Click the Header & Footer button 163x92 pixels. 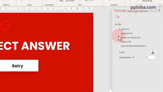[70, 1]
